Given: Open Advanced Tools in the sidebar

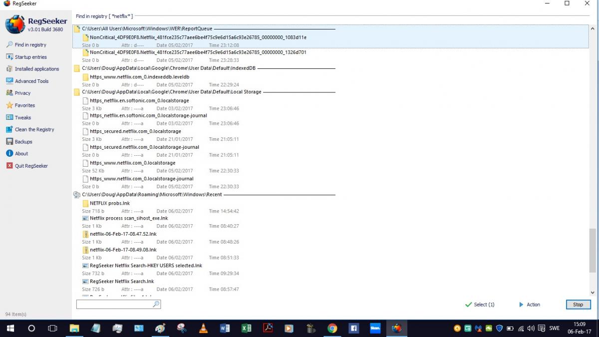Looking at the screenshot, I should coord(31,81).
